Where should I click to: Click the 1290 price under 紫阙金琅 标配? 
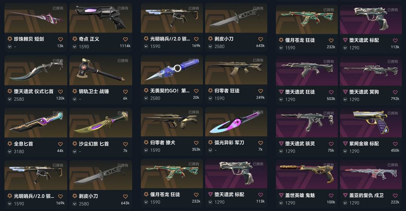354,151
